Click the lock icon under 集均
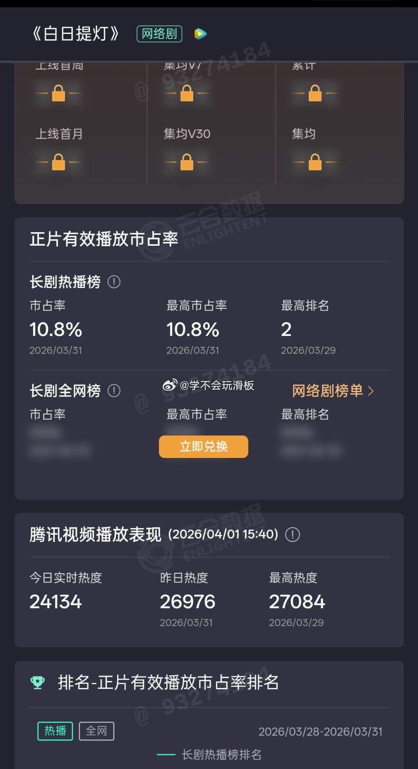Screen dimensions: 418x769 point(315,161)
